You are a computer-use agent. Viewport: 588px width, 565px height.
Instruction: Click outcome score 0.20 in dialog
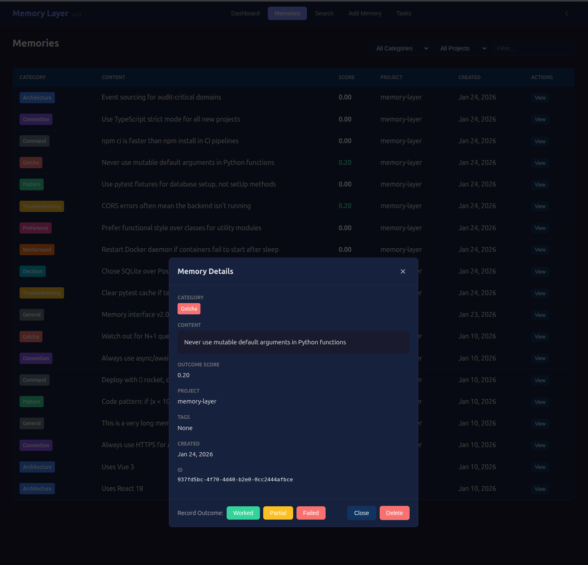tap(183, 375)
